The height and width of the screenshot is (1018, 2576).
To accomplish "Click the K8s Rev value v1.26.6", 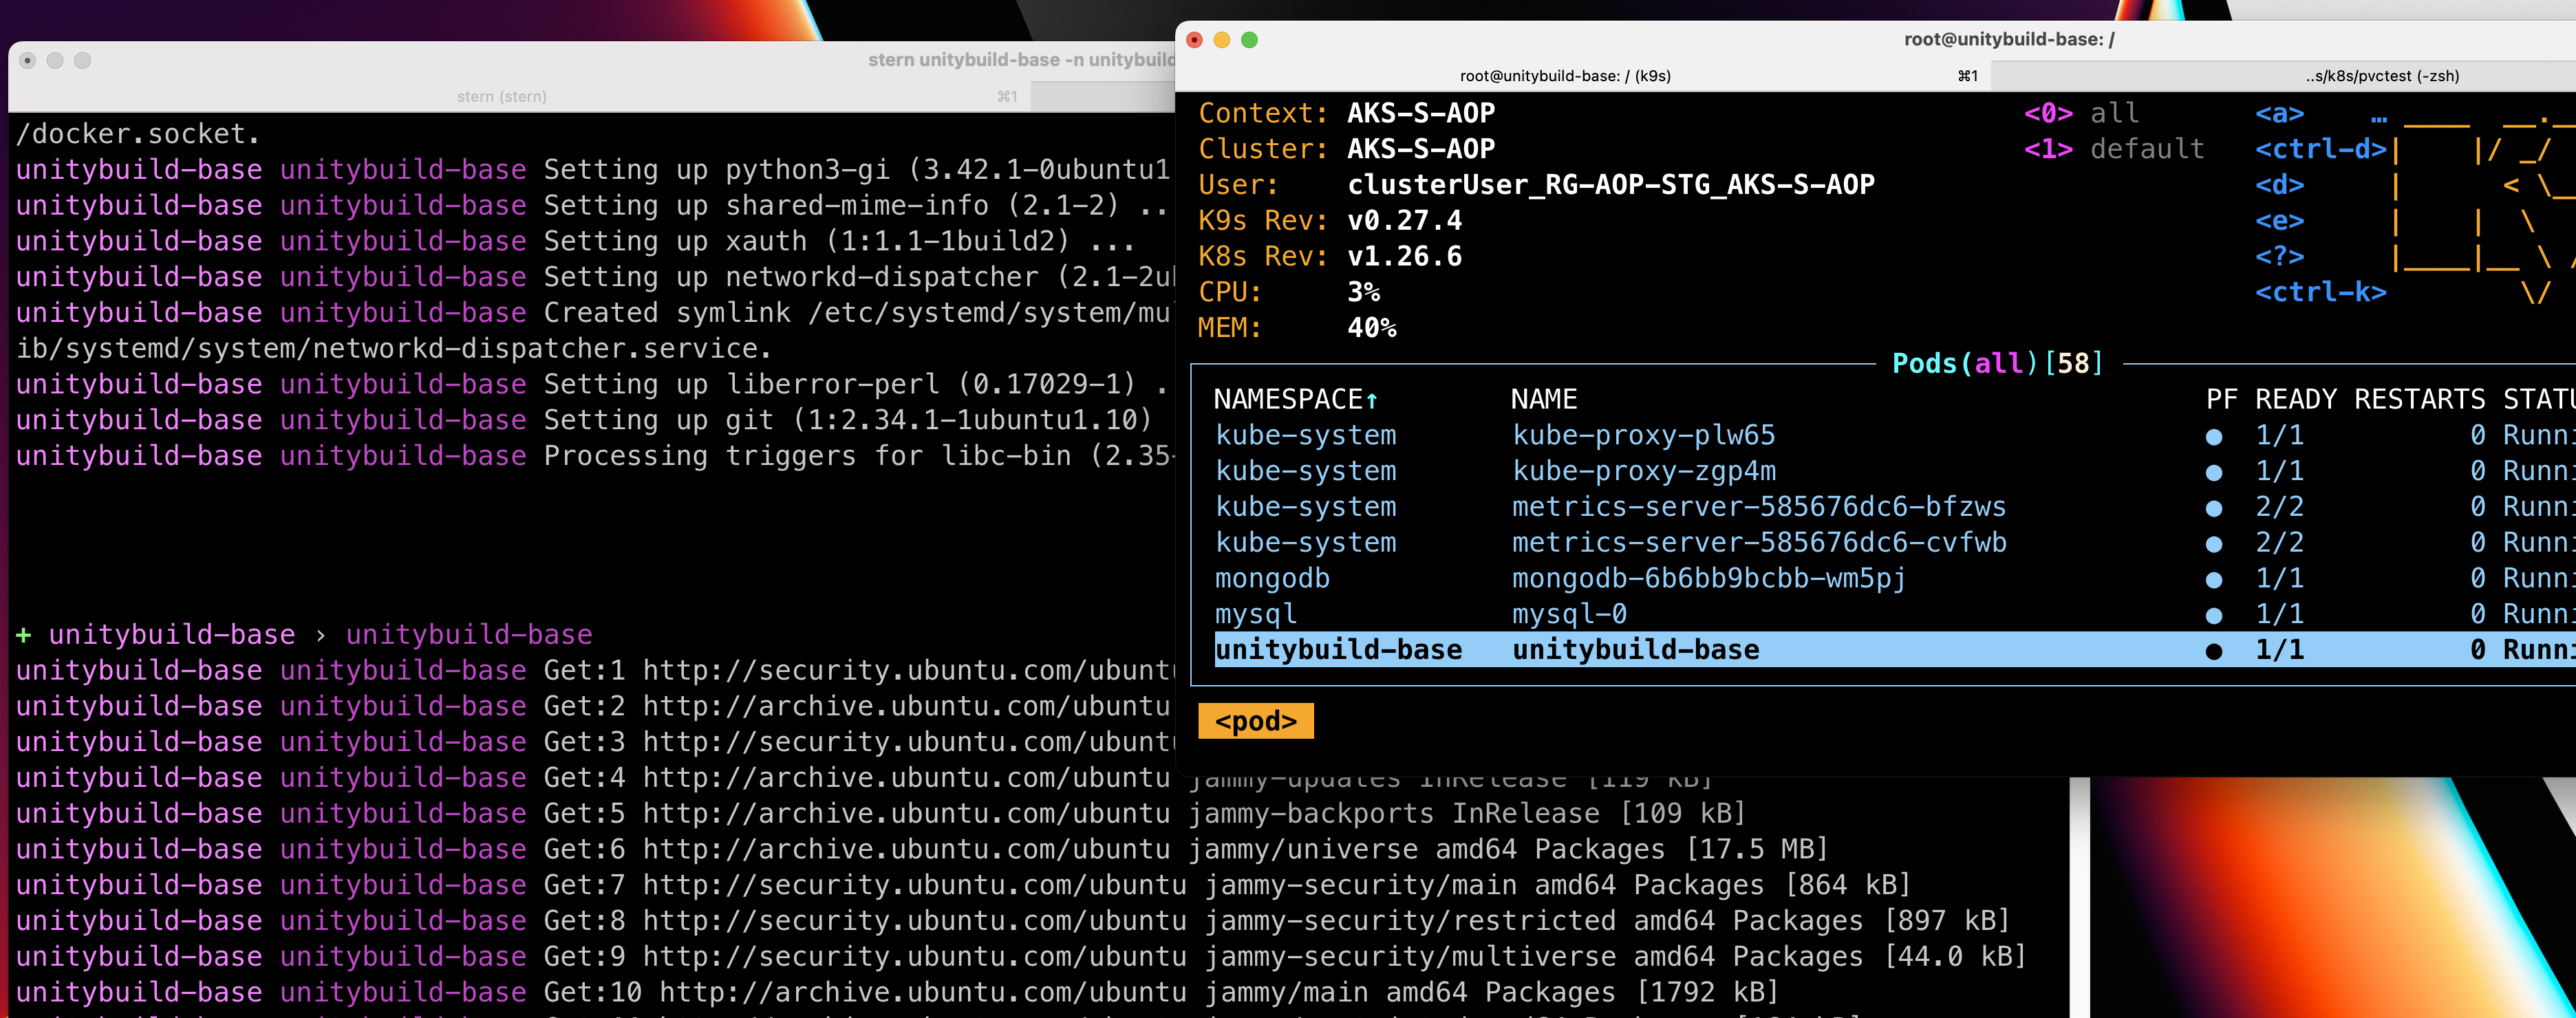I will (x=1404, y=257).
